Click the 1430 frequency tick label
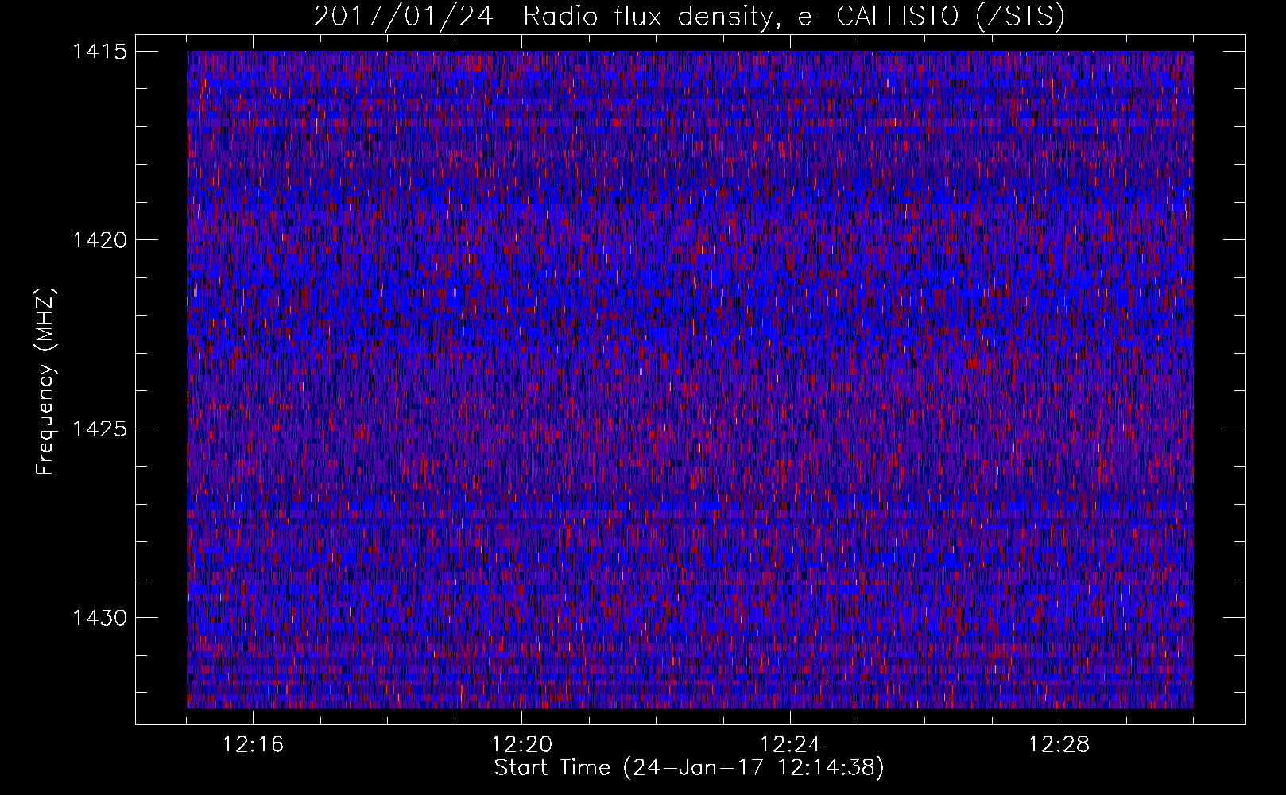The height and width of the screenshot is (795, 1286). tap(99, 618)
